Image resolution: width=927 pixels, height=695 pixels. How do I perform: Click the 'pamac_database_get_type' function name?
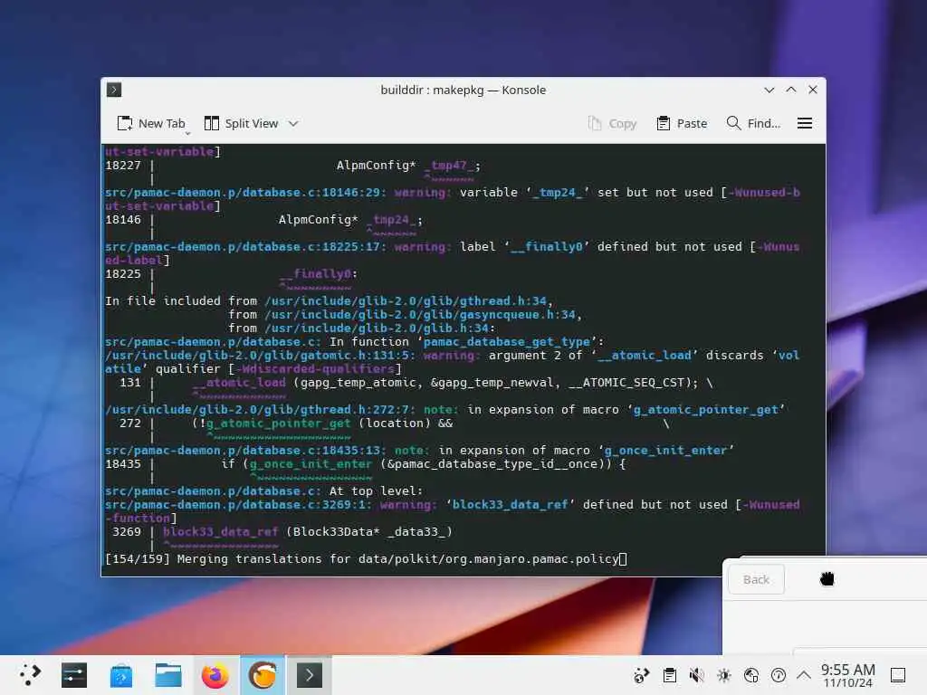(x=507, y=341)
